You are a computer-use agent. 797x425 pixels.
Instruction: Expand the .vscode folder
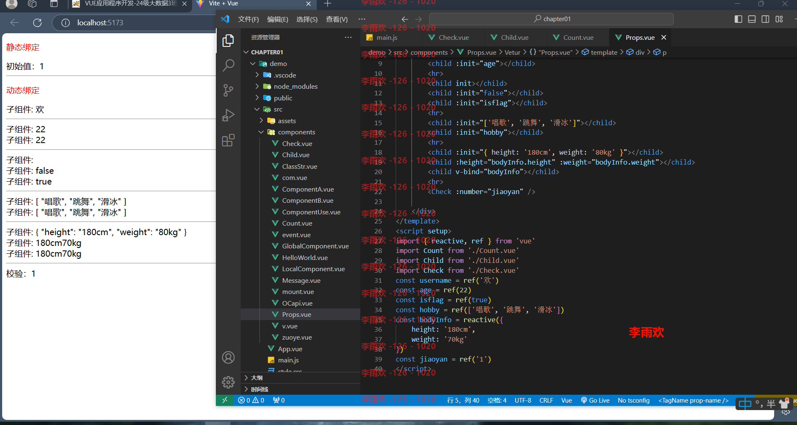[300, 75]
